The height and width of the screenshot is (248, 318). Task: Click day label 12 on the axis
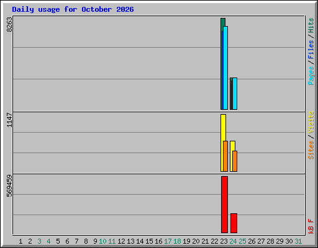[121, 241]
